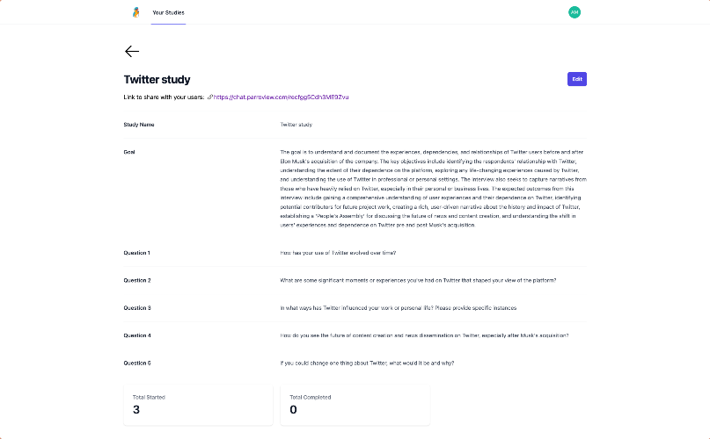The width and height of the screenshot is (710, 439).
Task: Click the Goal description paragraph
Action: click(x=433, y=189)
